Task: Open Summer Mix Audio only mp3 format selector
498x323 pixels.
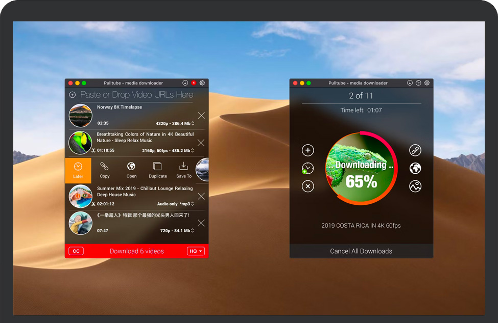Action: pos(175,204)
